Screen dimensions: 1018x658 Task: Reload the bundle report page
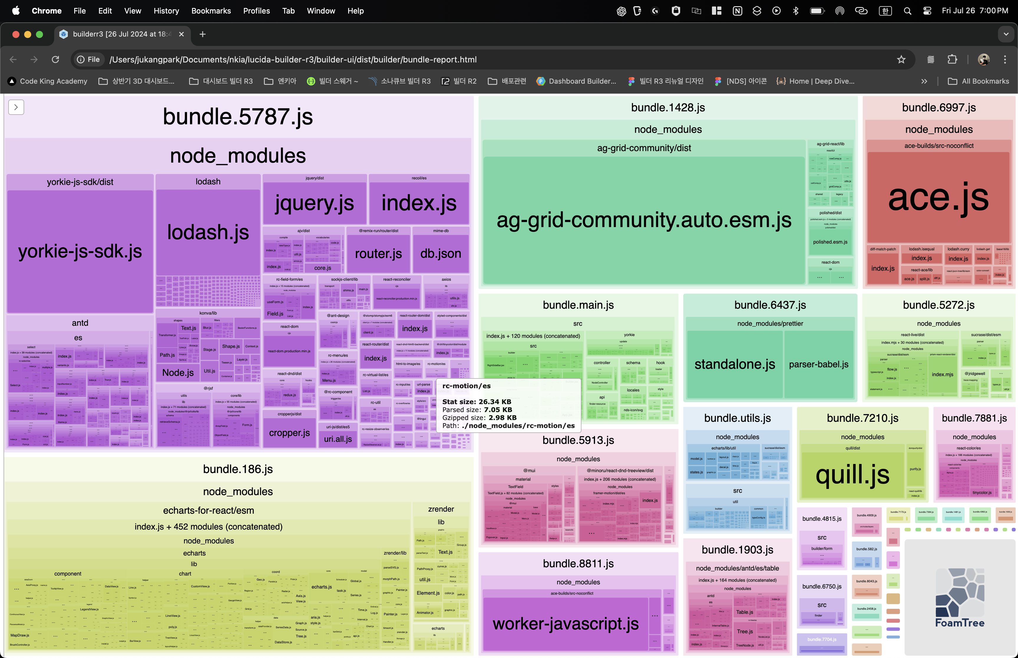pos(56,59)
